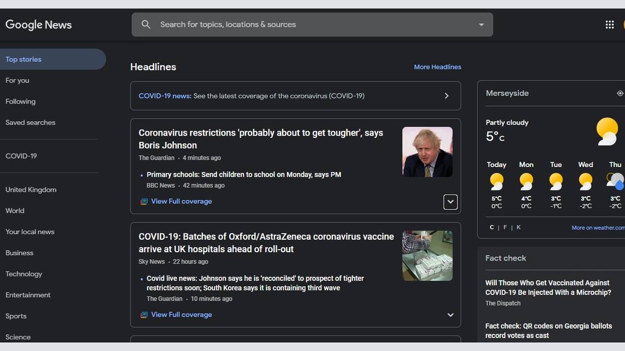This screenshot has width=625, height=351.
Task: View Full coverage of AstraZeneca vaccine story
Action: click(181, 315)
